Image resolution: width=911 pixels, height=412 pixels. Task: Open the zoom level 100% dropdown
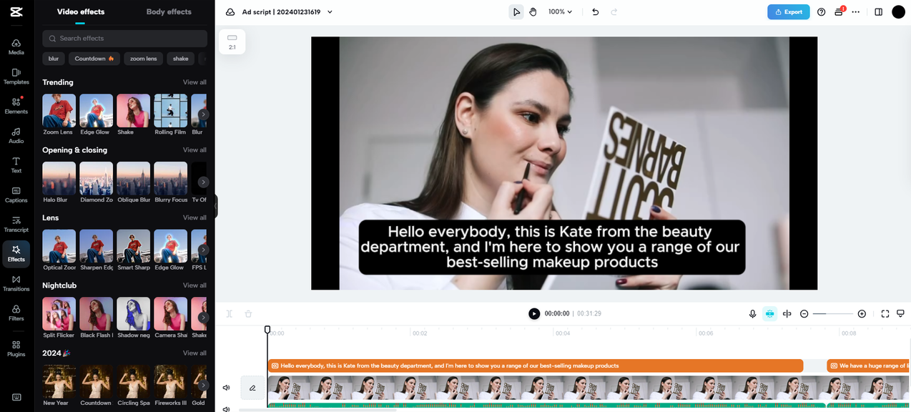pos(561,12)
